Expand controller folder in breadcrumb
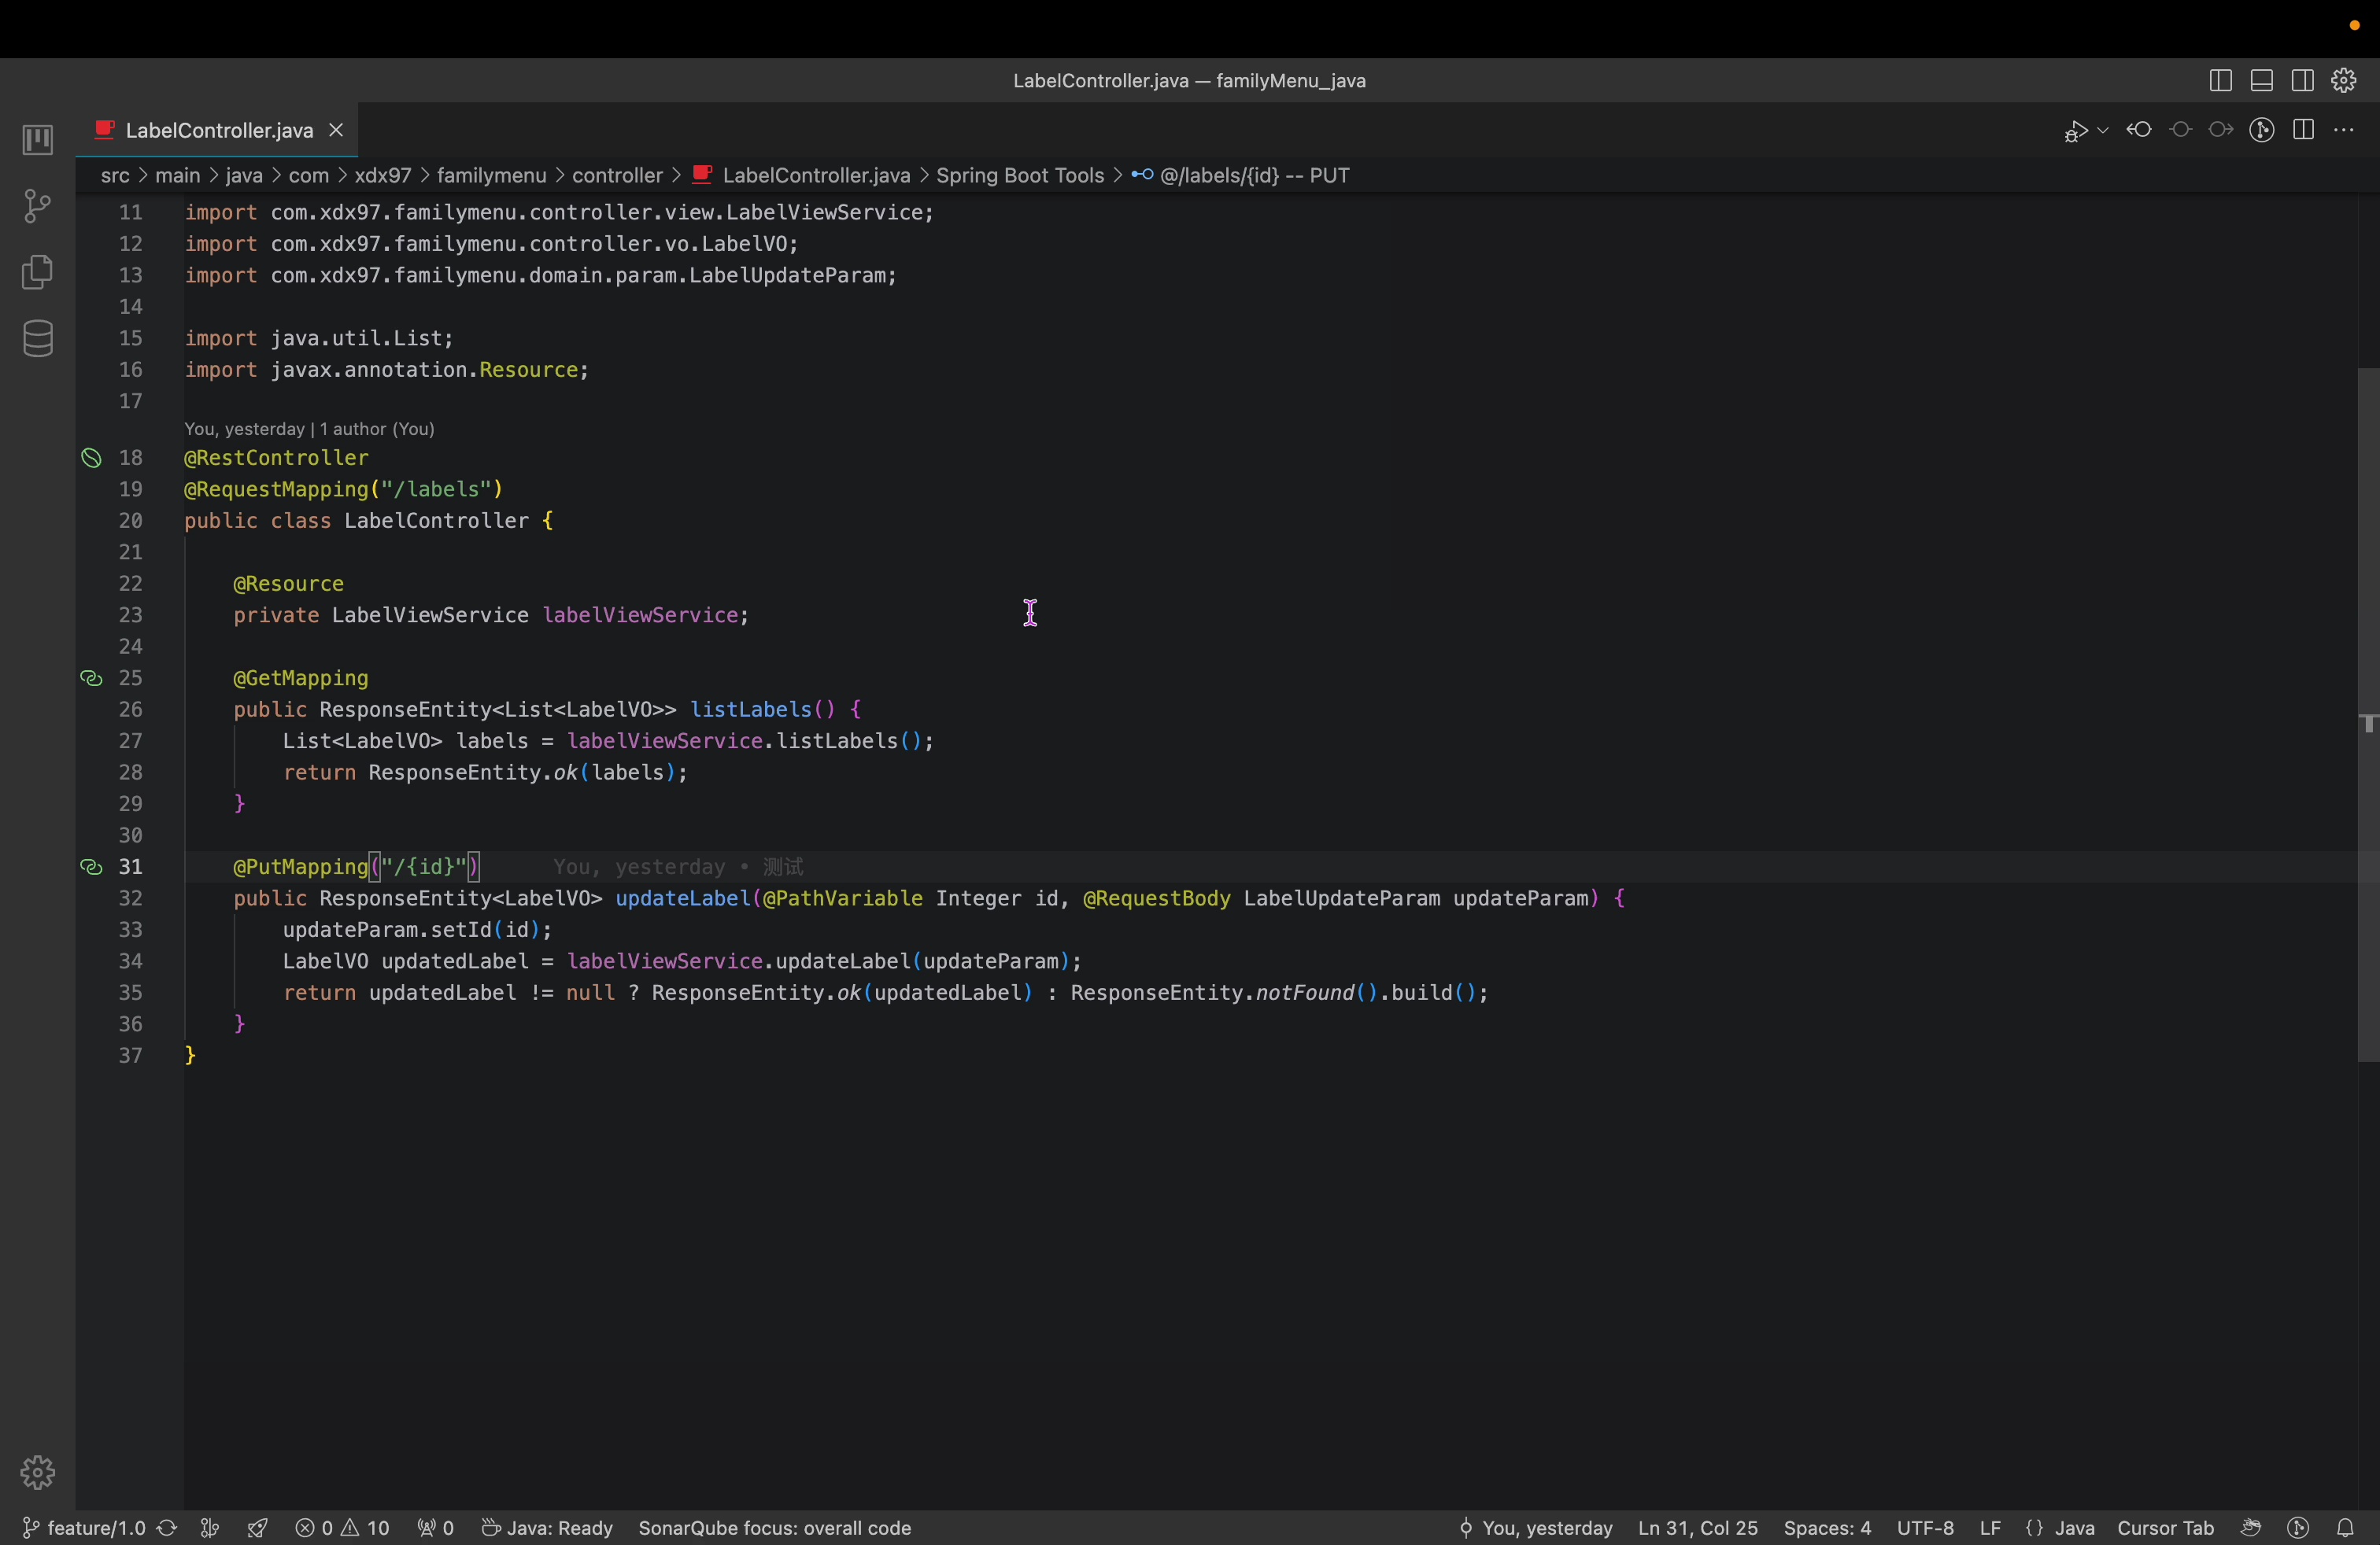 pos(617,176)
